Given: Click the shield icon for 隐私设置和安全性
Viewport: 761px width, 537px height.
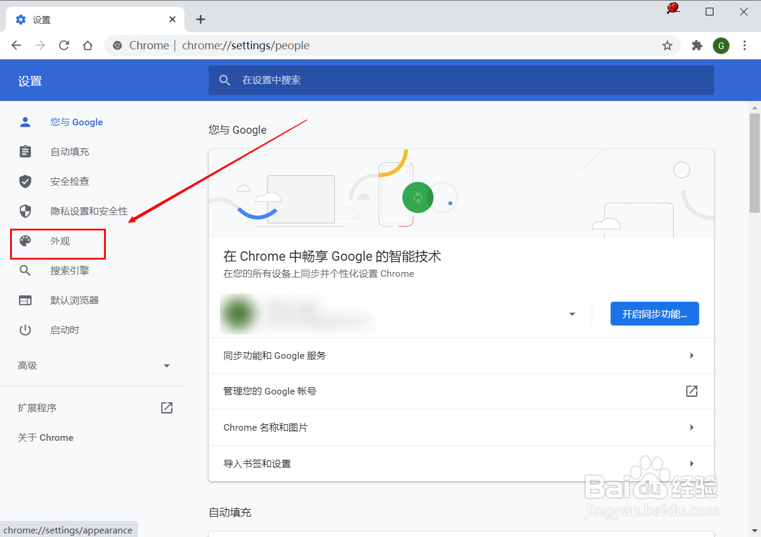Looking at the screenshot, I should 25,211.
